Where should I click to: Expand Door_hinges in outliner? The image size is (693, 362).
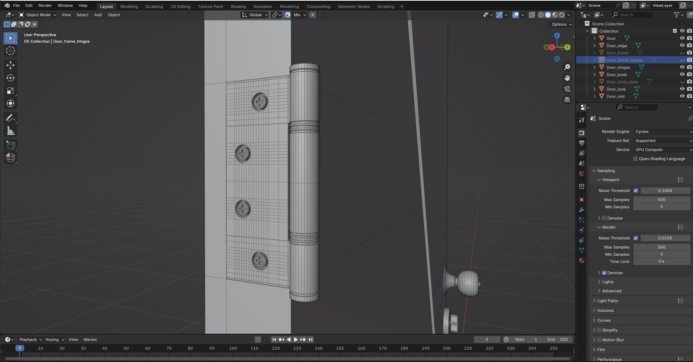594,67
